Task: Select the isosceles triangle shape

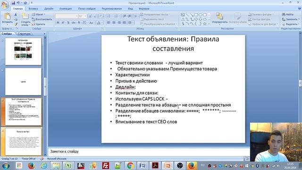Action: click(x=183, y=19)
